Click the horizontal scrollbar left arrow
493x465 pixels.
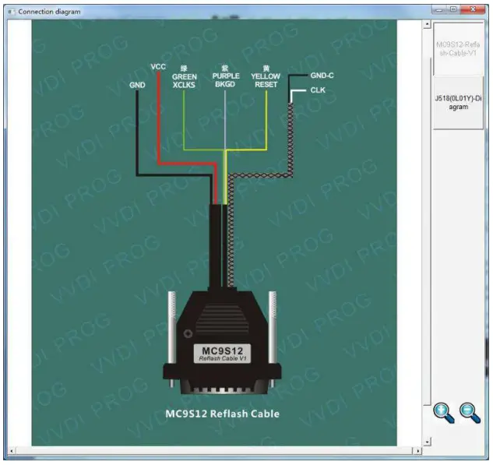(x=12, y=451)
